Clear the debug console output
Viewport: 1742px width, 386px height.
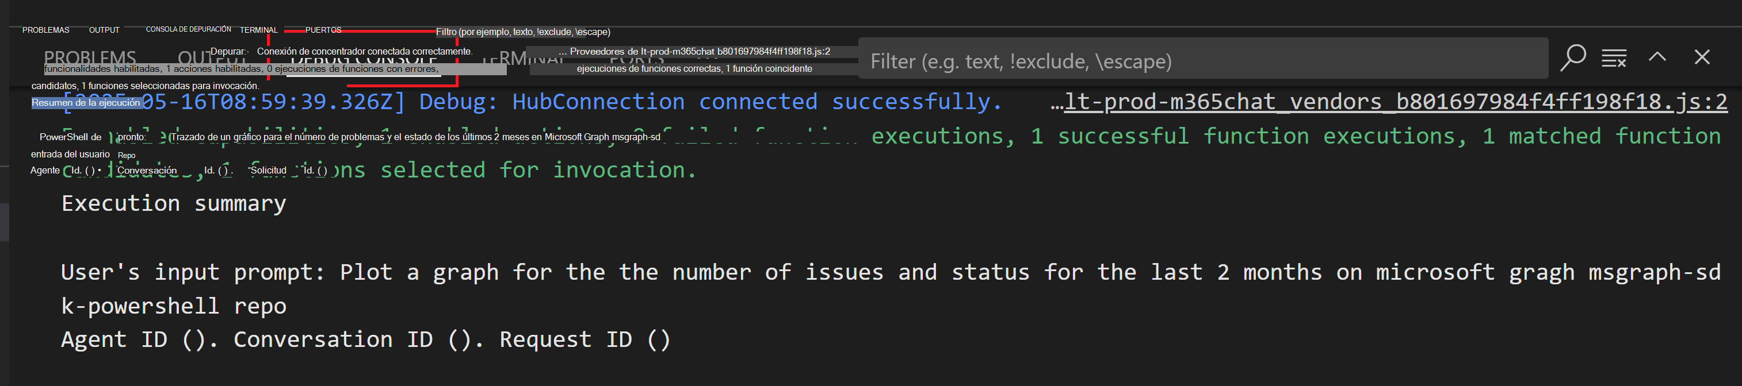pos(1614,59)
